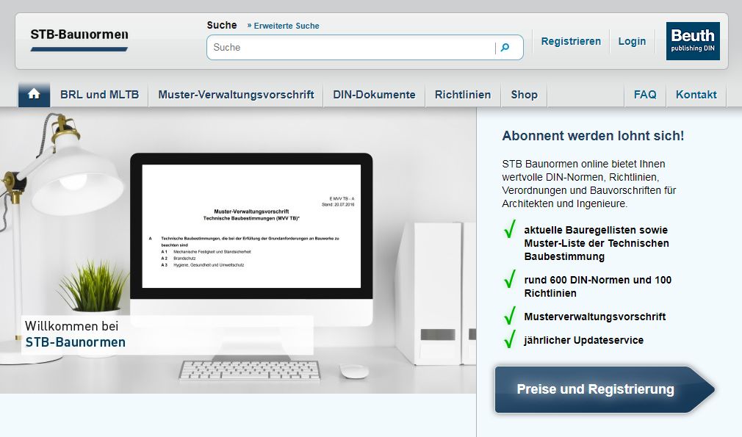The image size is (742, 437).
Task: Open DIN-Dokumente menu
Action: pyautogui.click(x=374, y=95)
